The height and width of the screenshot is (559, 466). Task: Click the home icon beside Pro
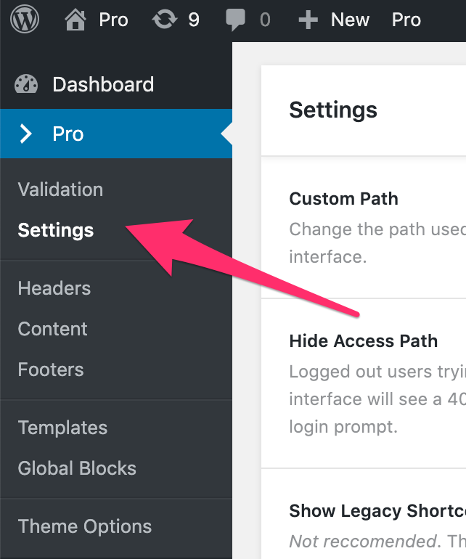[x=75, y=20]
